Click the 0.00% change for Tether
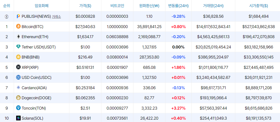This screenshot has height=122, width=280. tap(178, 47)
